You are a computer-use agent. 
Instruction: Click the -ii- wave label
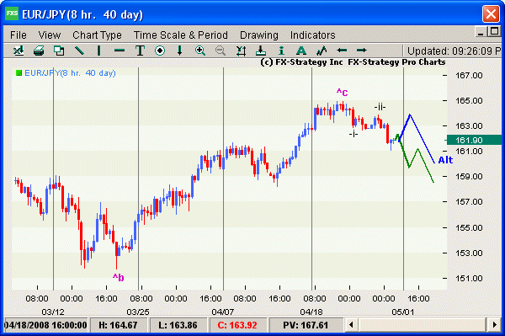[380, 107]
